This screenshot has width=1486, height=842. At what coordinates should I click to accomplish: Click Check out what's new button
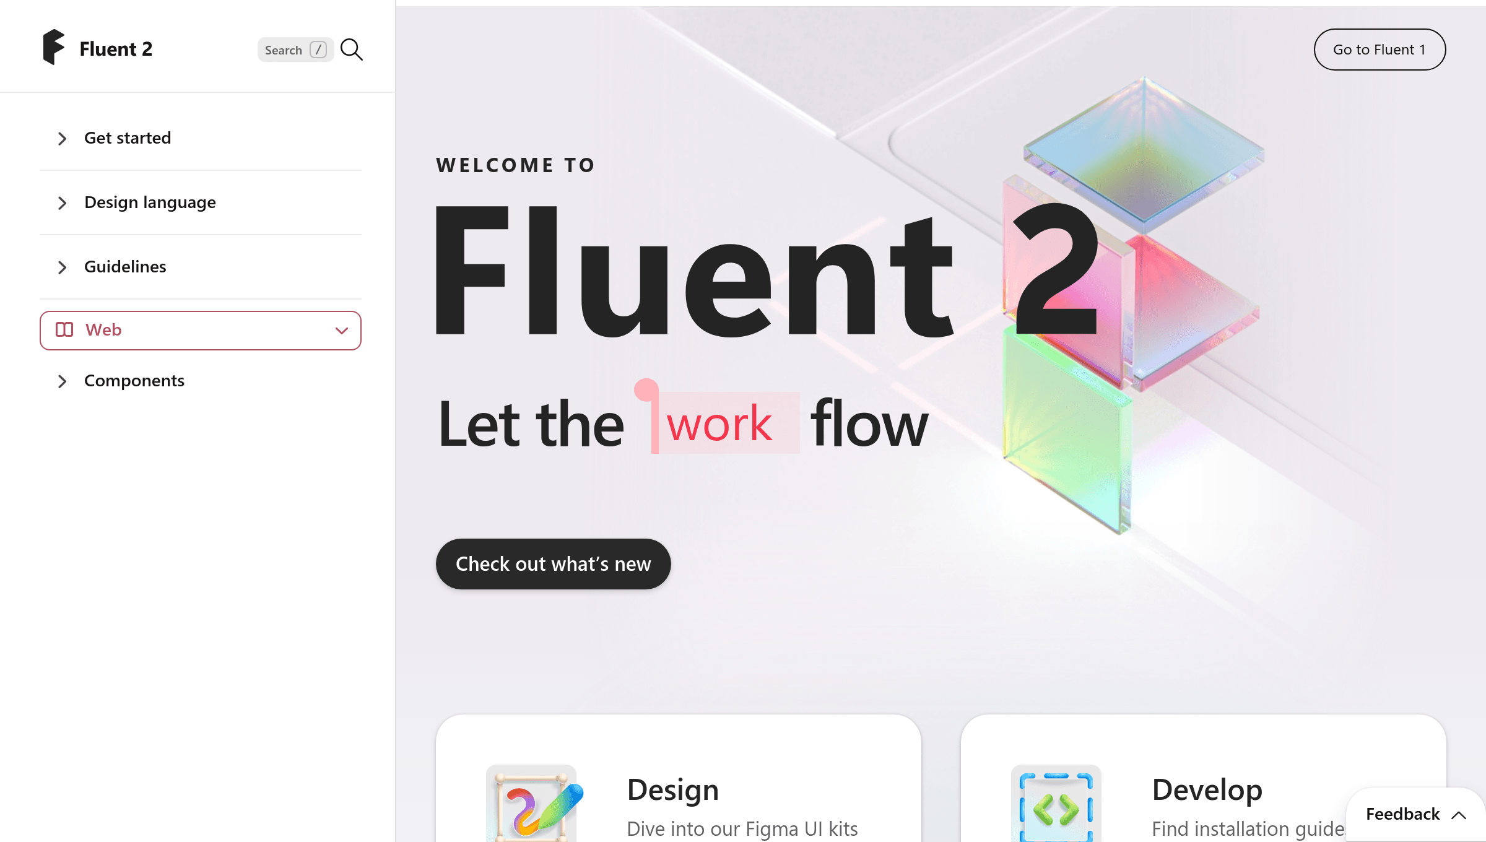click(553, 563)
